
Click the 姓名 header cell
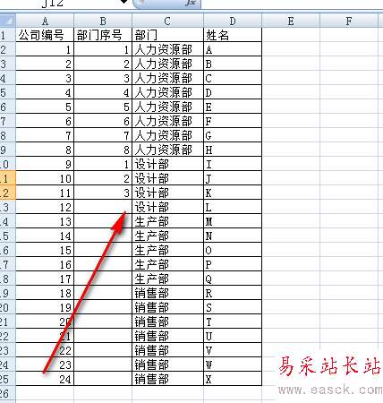pyautogui.click(x=233, y=35)
